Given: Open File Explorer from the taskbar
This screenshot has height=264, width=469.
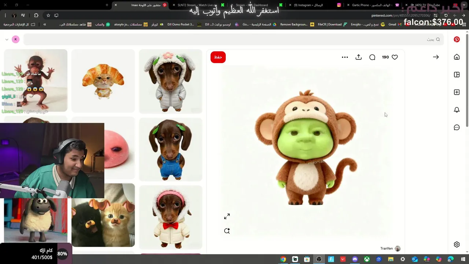Looking at the screenshot, I should (391, 259).
